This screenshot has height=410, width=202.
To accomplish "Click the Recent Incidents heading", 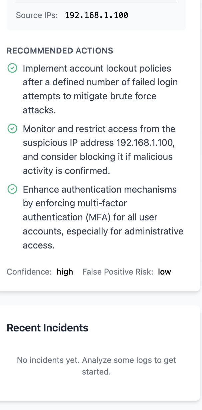I will pos(47,328).
